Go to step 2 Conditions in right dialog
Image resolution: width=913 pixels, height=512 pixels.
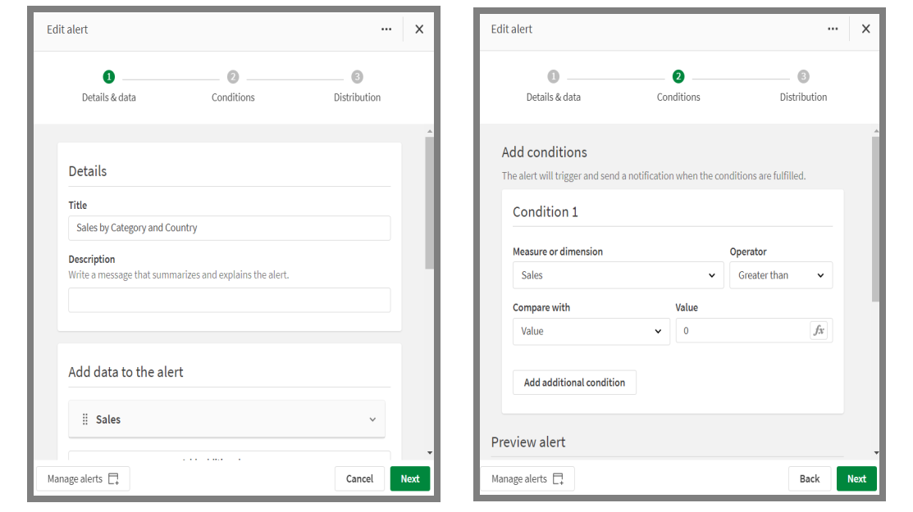[678, 86]
